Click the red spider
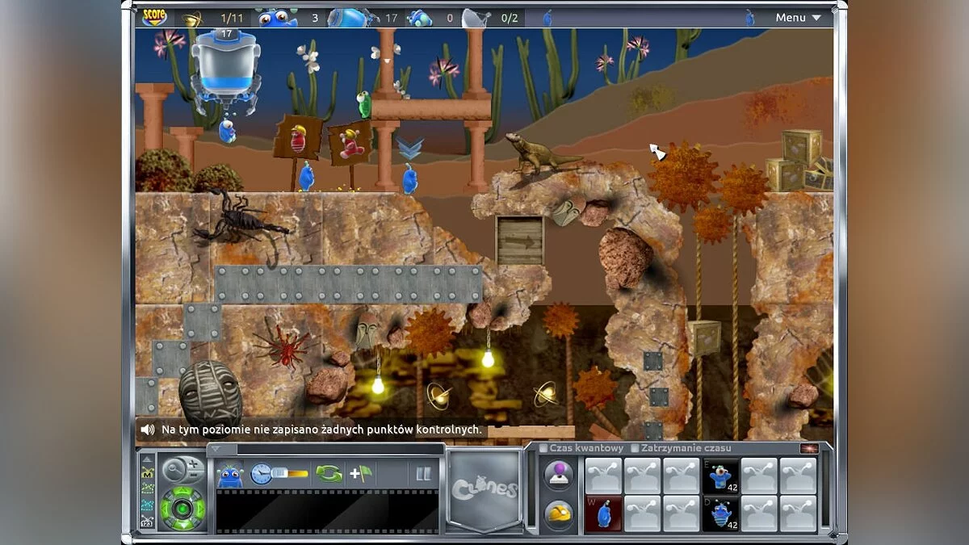Screen dimensions: 969x545 (x=283, y=347)
